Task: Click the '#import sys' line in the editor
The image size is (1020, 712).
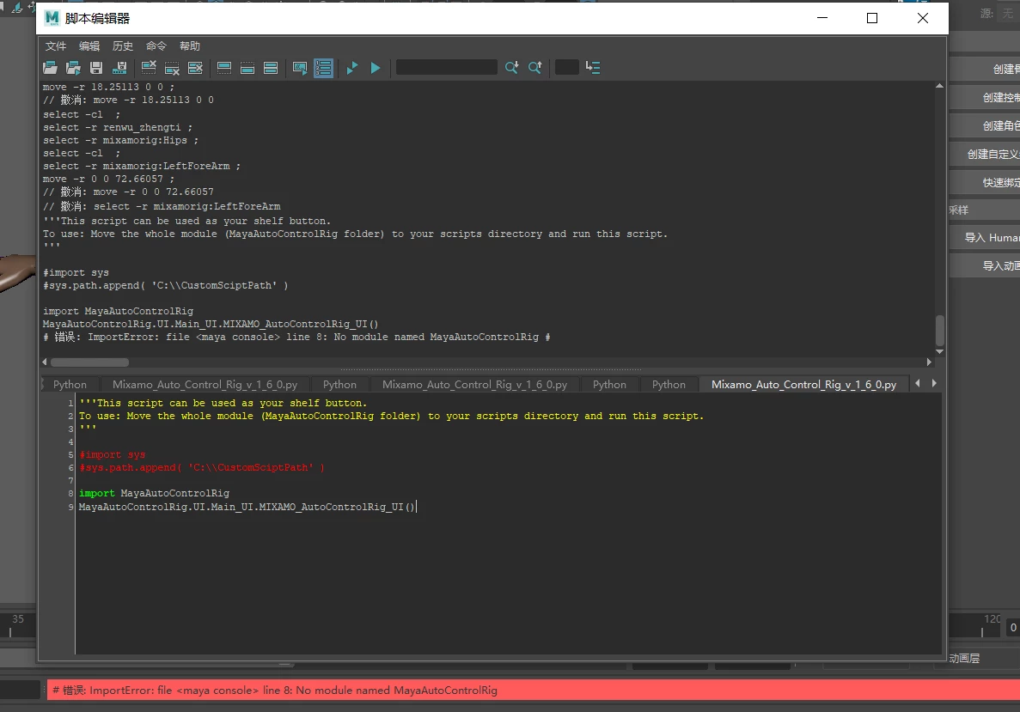Action: 112,454
